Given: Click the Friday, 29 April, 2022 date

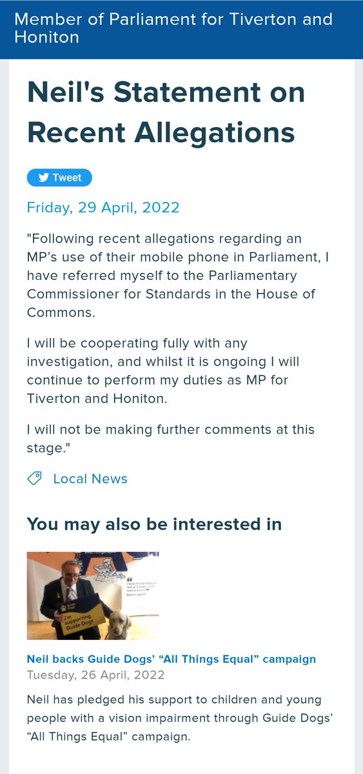Looking at the screenshot, I should [x=103, y=208].
